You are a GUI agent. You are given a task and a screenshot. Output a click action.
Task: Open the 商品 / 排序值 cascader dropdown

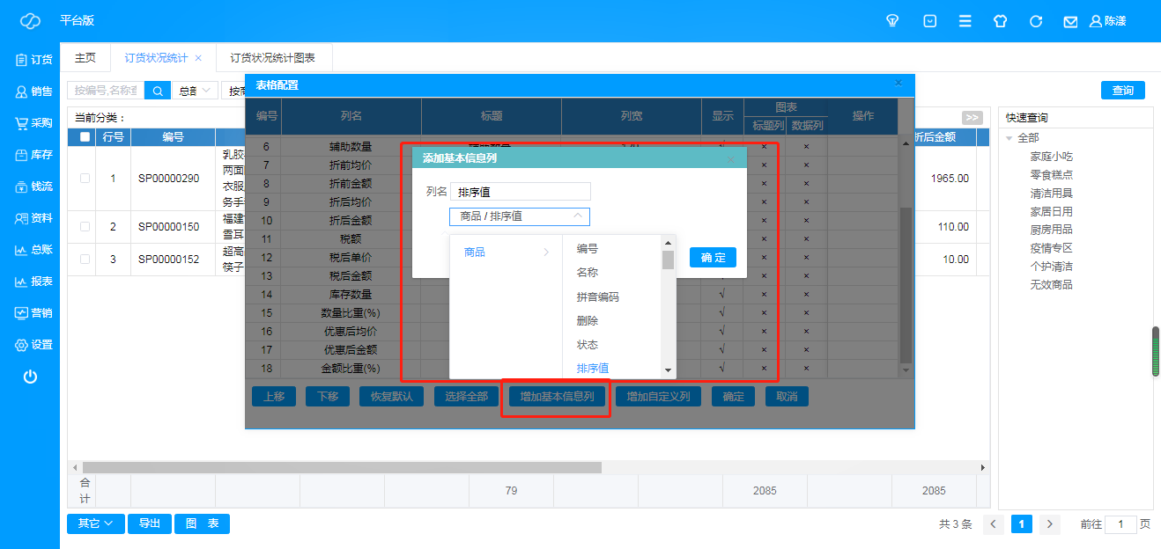coord(520,216)
